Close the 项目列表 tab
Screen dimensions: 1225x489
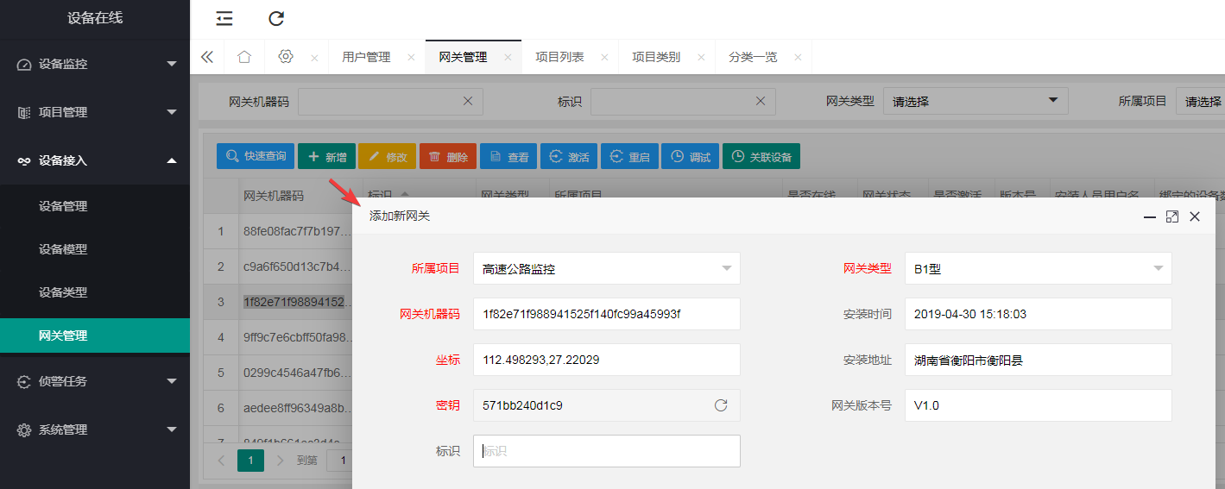(x=604, y=58)
